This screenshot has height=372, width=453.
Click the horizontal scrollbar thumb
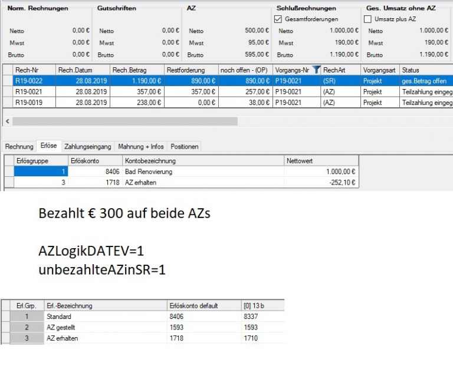tap(124, 121)
